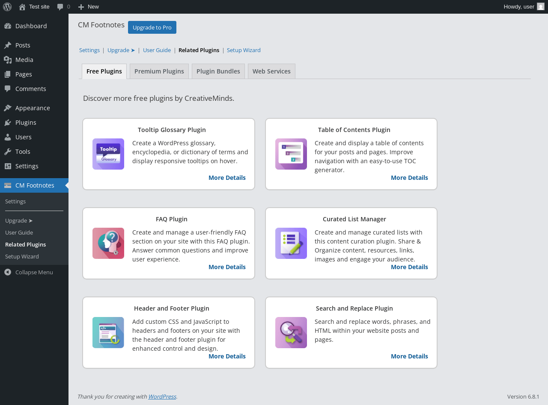Click the WordPress logo icon
Screen dimensions: 548x405
(x=7, y=7)
